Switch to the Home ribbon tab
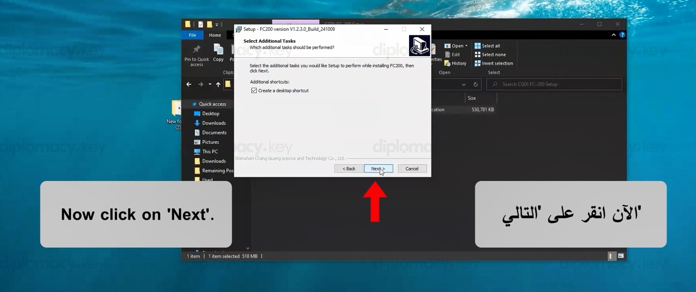Image resolution: width=696 pixels, height=292 pixels. click(215, 35)
